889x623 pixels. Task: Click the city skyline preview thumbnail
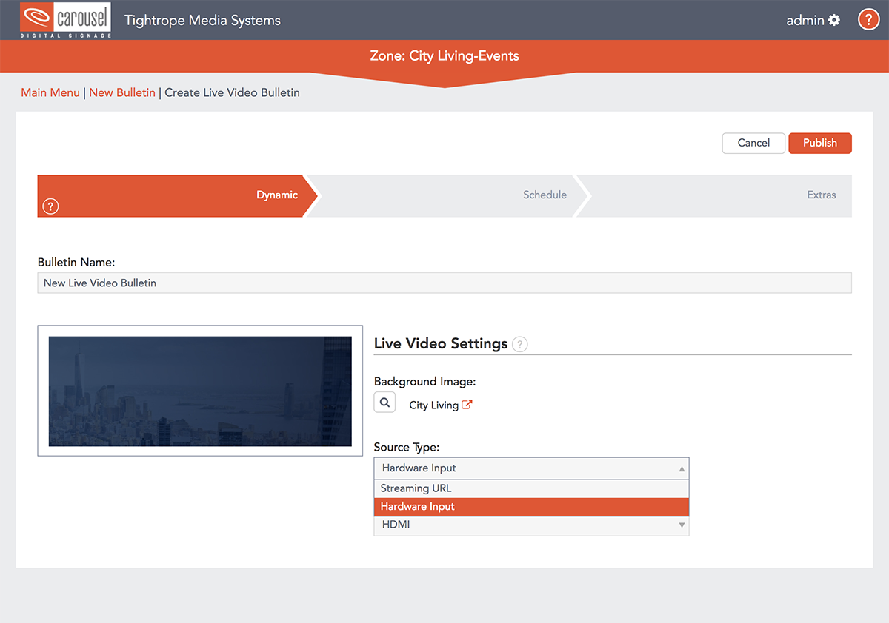click(x=200, y=391)
